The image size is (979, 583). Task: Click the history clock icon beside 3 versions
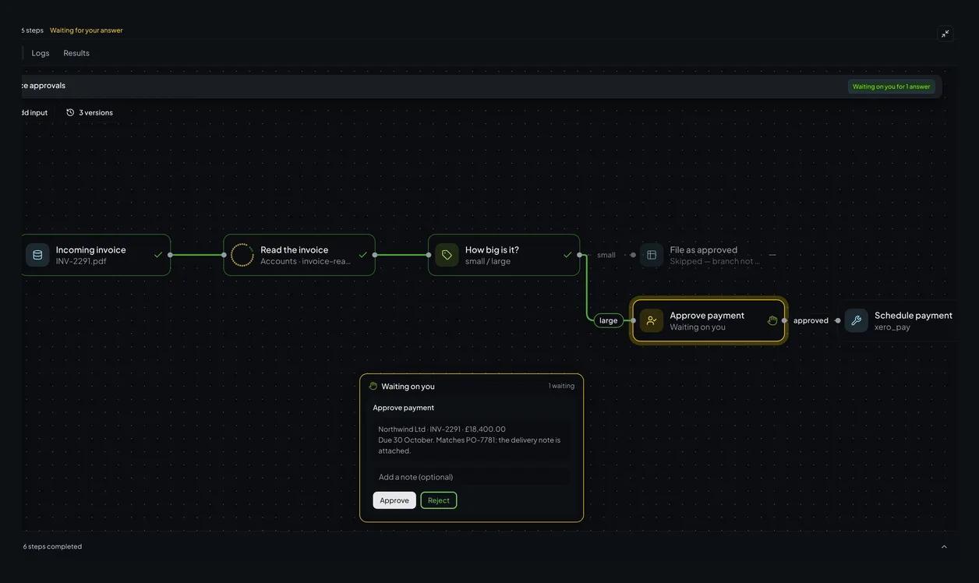coord(70,112)
